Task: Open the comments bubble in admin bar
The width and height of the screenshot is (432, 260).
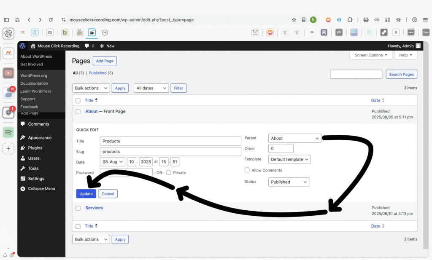Action: click(x=87, y=46)
